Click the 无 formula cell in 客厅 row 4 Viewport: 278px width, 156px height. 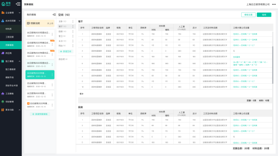click(x=234, y=51)
